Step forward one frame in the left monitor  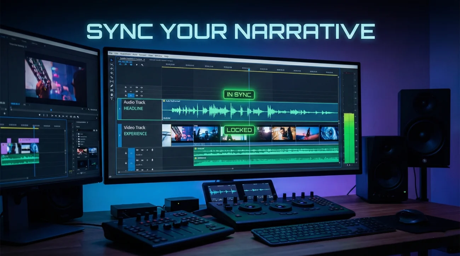[63, 116]
